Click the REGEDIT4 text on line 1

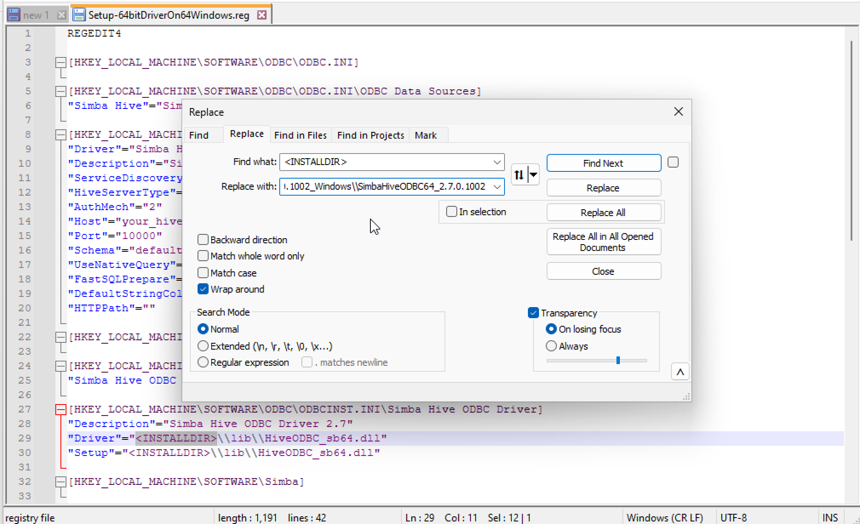pos(95,34)
